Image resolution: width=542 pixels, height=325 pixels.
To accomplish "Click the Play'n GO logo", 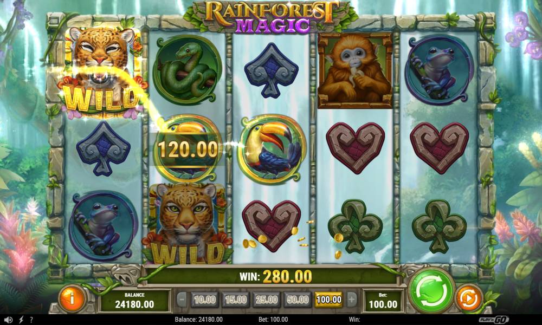I will coord(494,320).
